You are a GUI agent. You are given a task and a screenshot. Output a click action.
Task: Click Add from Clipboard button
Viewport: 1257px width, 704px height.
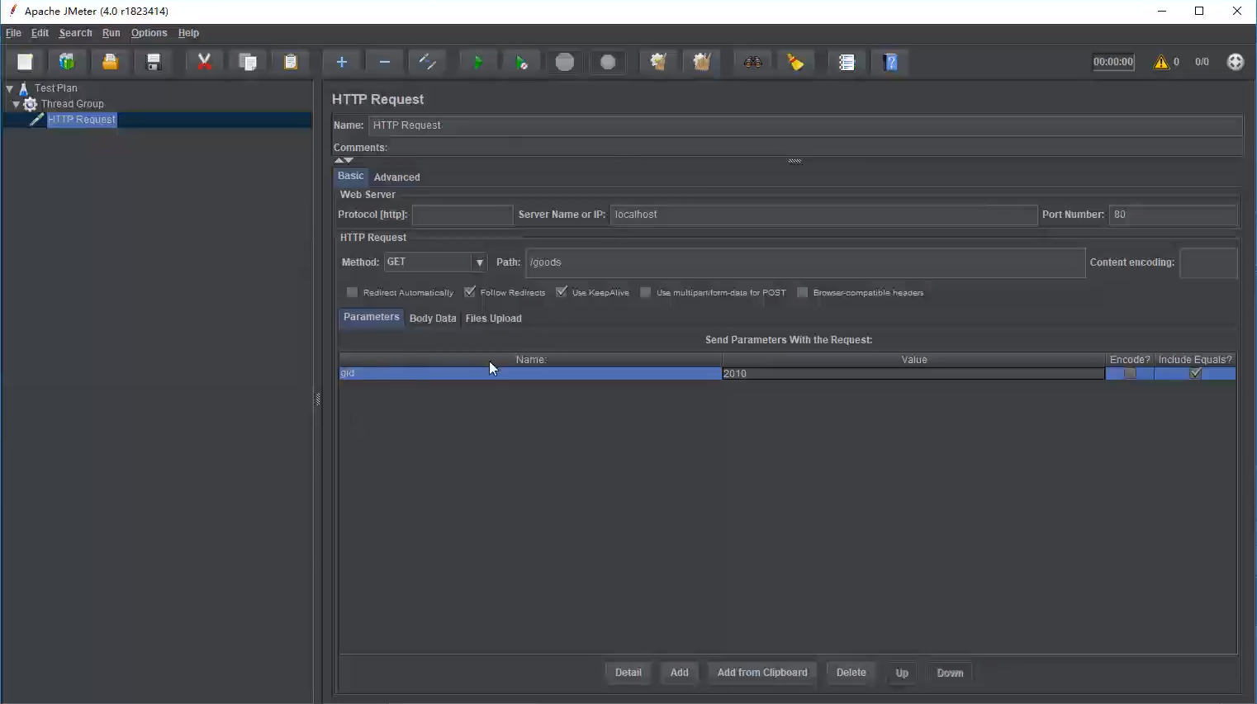(762, 673)
